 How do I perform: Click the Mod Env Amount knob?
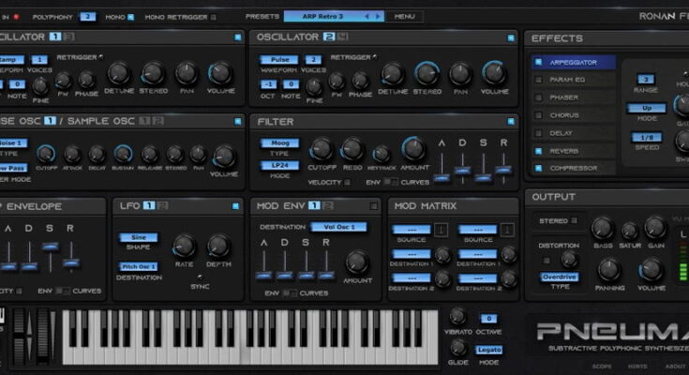coord(356,262)
